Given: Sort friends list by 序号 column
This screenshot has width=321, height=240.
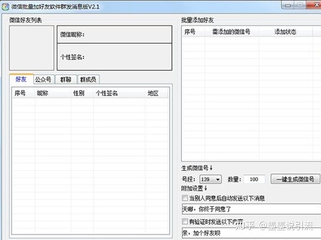Looking at the screenshot, I should (x=23, y=94).
